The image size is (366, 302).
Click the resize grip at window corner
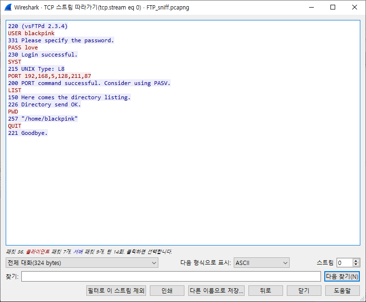tap(363, 299)
